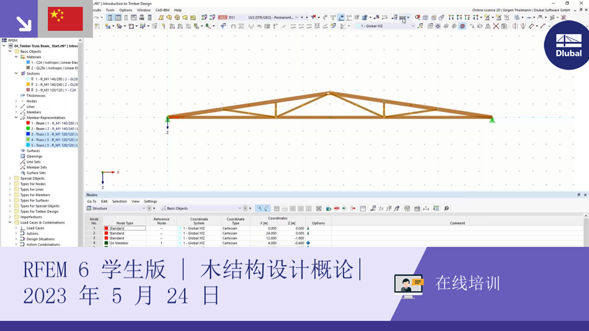Click the redo arrow icon in toolbar
The width and height of the screenshot is (589, 331).
click(96, 18)
